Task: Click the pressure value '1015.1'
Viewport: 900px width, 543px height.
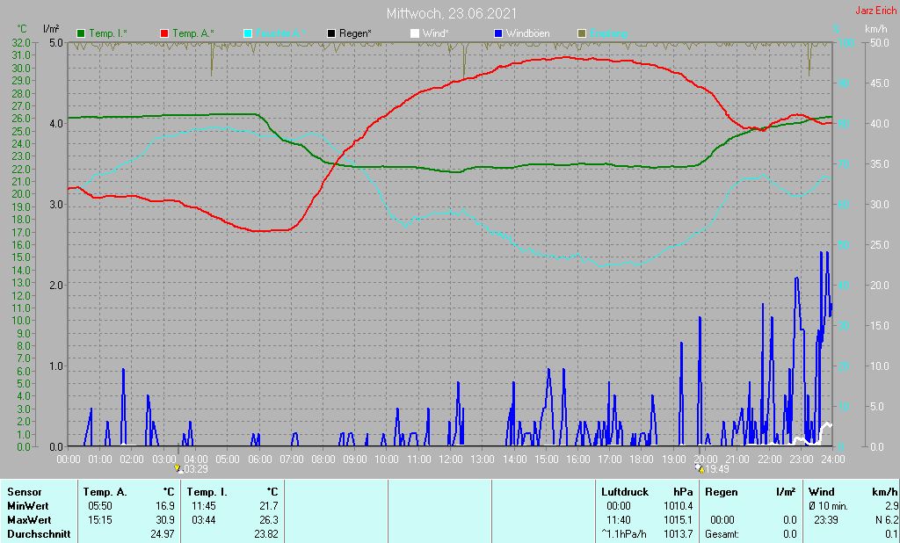Action: coord(678,520)
